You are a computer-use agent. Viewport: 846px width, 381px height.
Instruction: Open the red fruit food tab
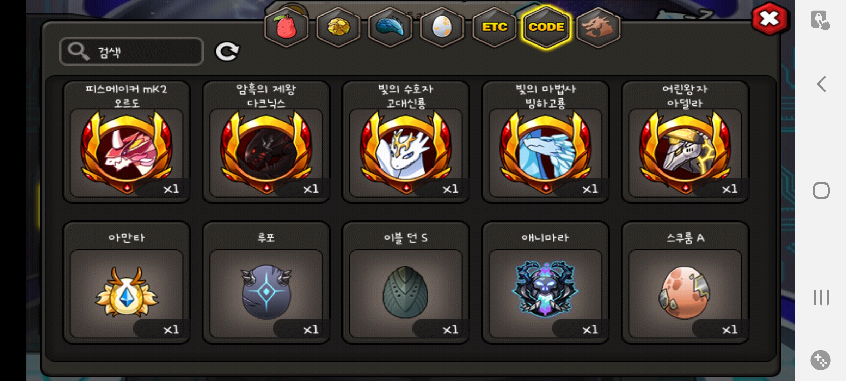click(x=286, y=27)
